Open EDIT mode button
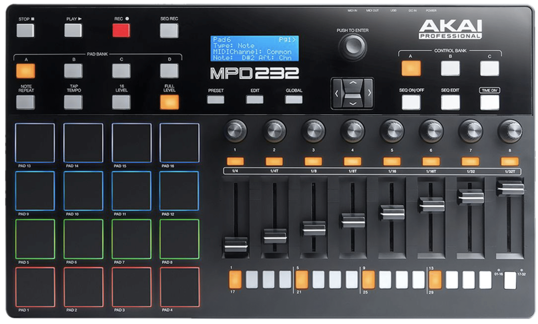Screen dimensions: 538x324 click(x=255, y=100)
